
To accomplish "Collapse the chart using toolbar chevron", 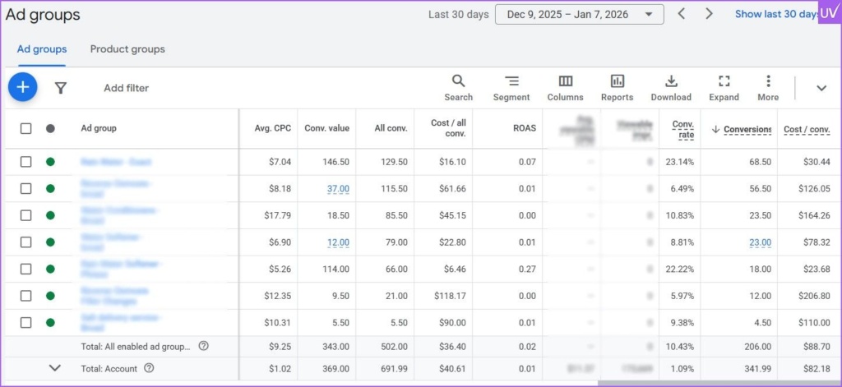I will click(821, 88).
